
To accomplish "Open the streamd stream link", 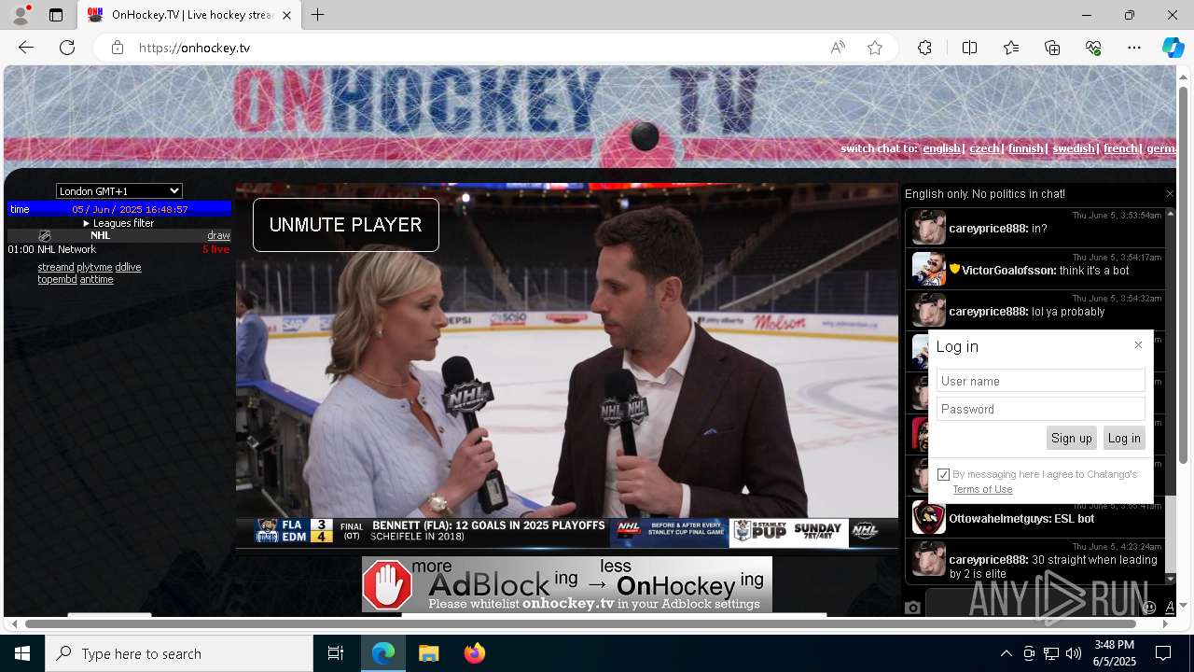I will coord(56,267).
